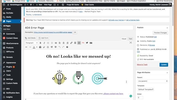Click the Grammarly icon in editor
Viewport: 177px width, 100px height.
click(131, 96)
